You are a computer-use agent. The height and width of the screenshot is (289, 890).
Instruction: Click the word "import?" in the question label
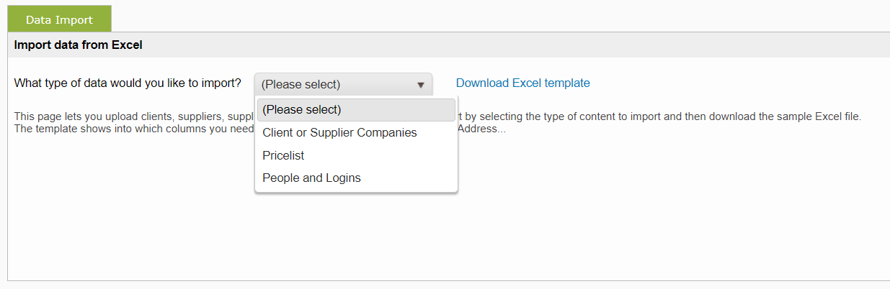click(x=222, y=83)
